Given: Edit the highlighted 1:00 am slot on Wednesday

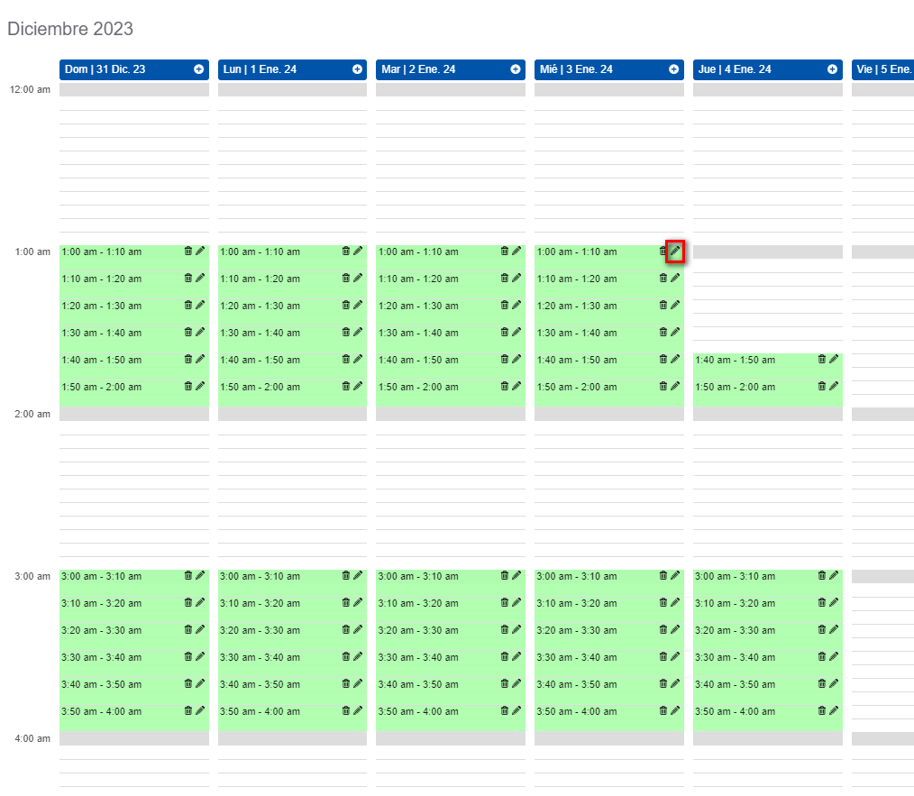Looking at the screenshot, I should tap(674, 251).
